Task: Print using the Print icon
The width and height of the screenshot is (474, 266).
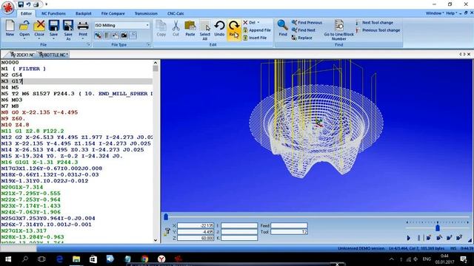Action: click(x=83, y=26)
